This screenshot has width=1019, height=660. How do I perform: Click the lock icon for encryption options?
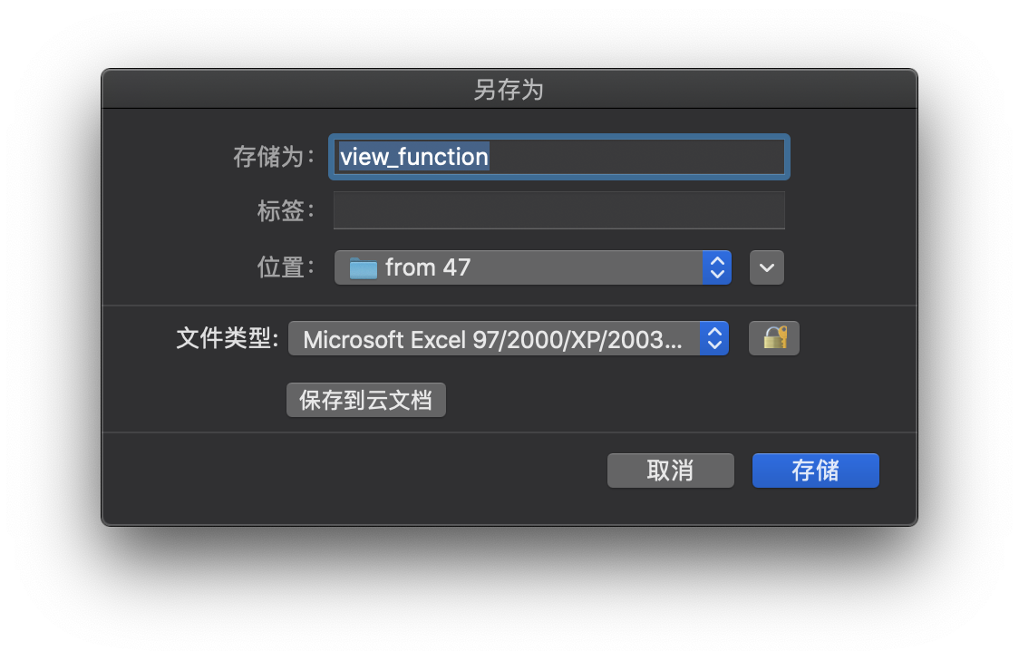[774, 339]
